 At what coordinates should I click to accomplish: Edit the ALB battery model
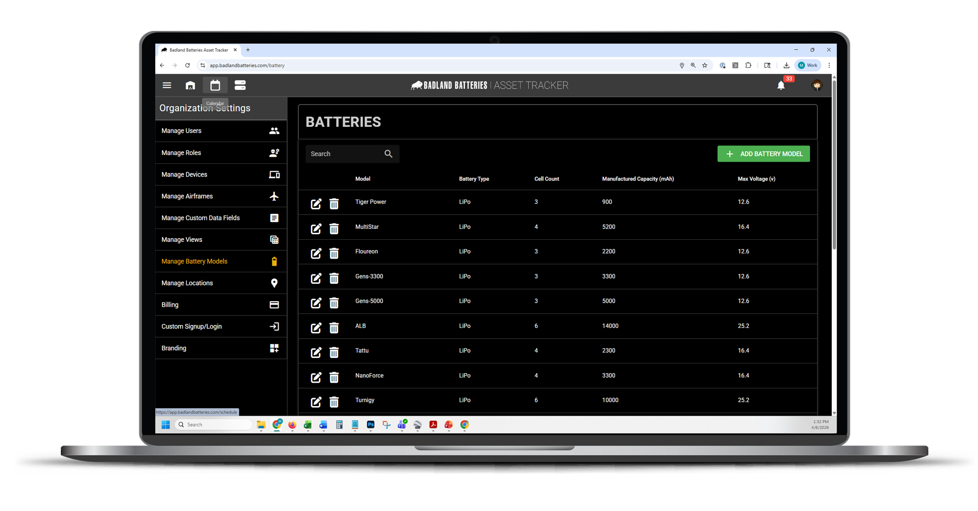(x=316, y=327)
